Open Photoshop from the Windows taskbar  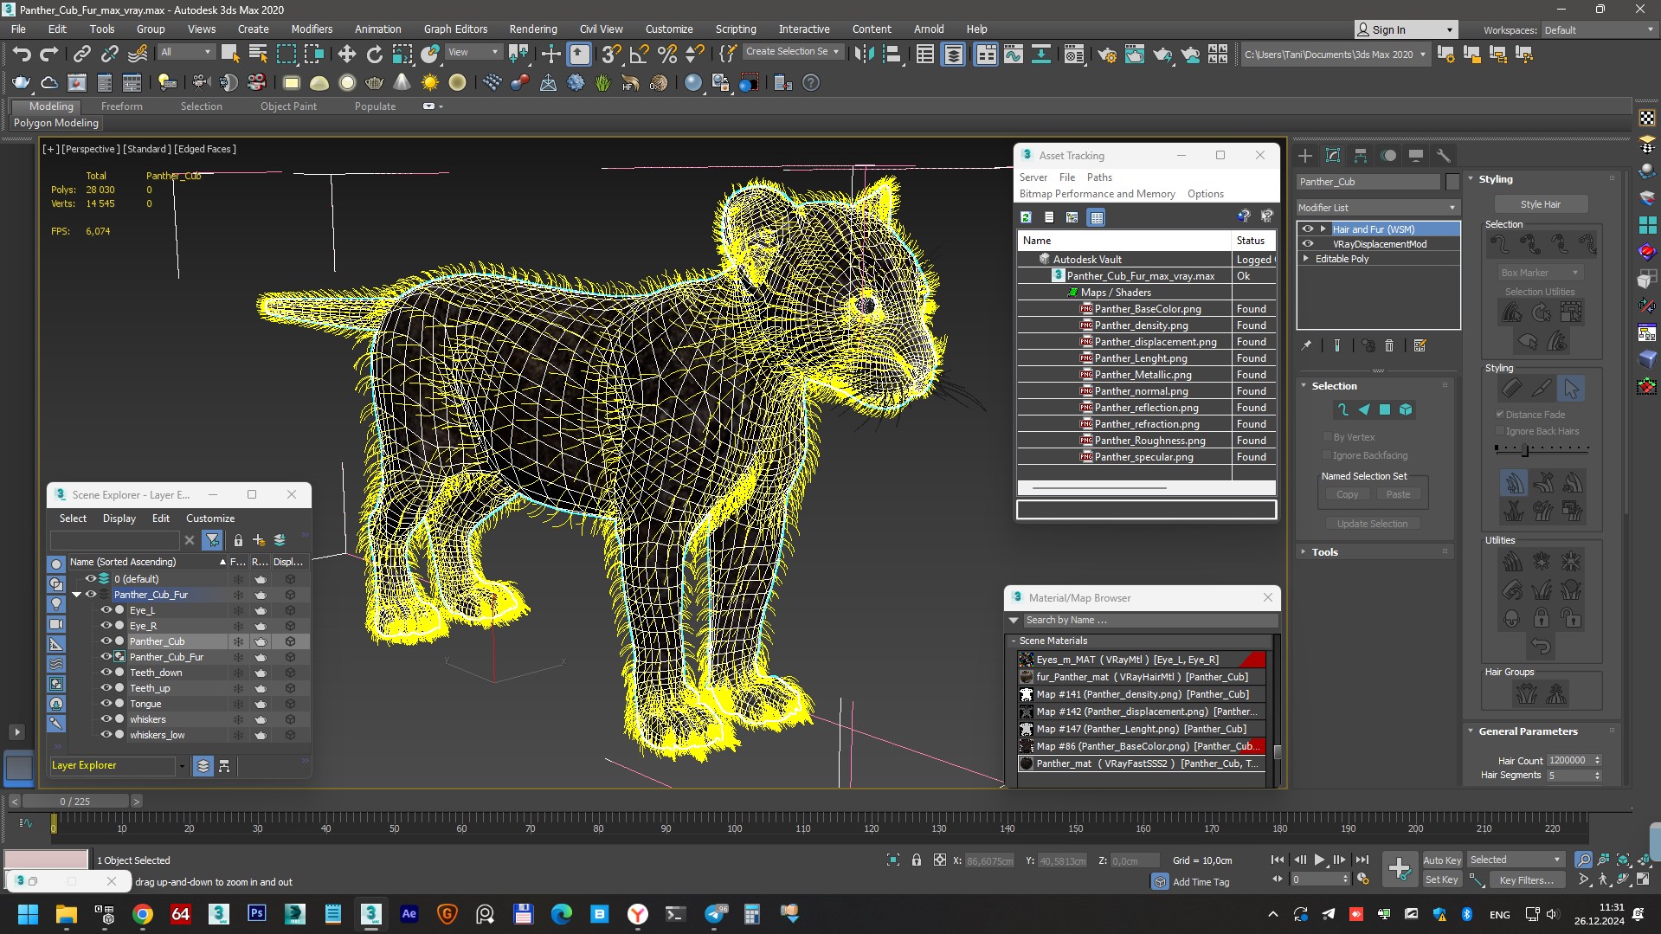click(257, 914)
